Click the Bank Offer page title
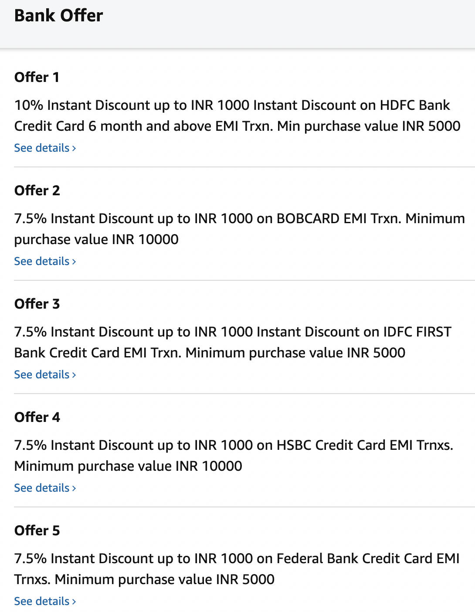The image size is (475, 612). pos(58,16)
